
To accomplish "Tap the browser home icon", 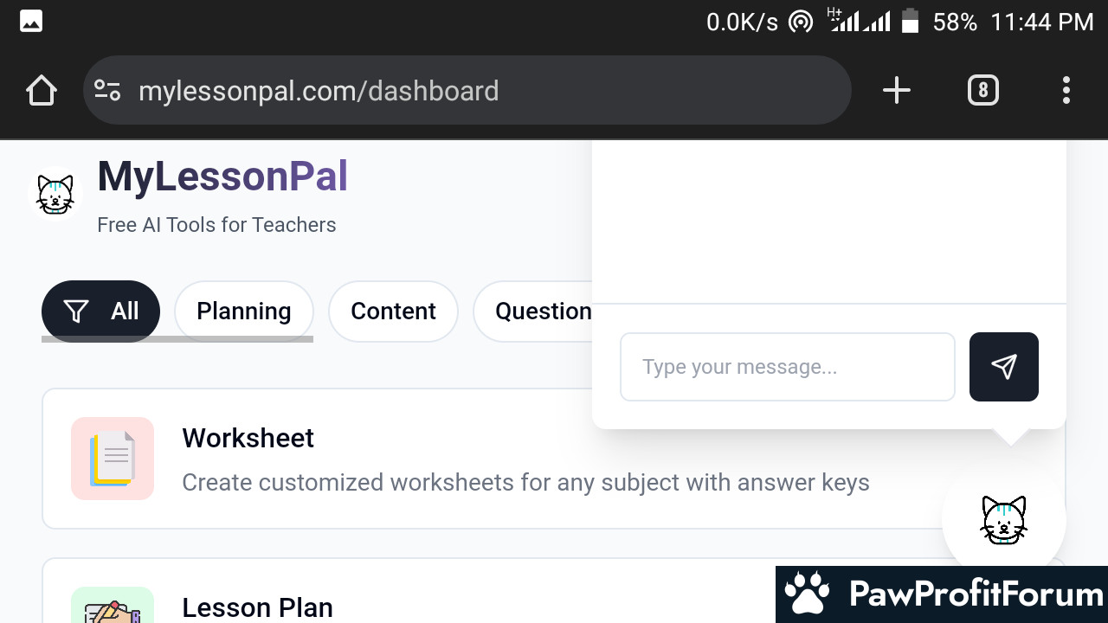I will click(x=41, y=90).
